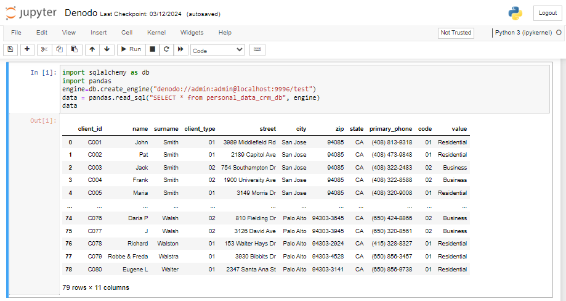Click the 2347 Santa Ana St cell
Image resolution: width=566 pixels, height=301 pixels.
251,270
